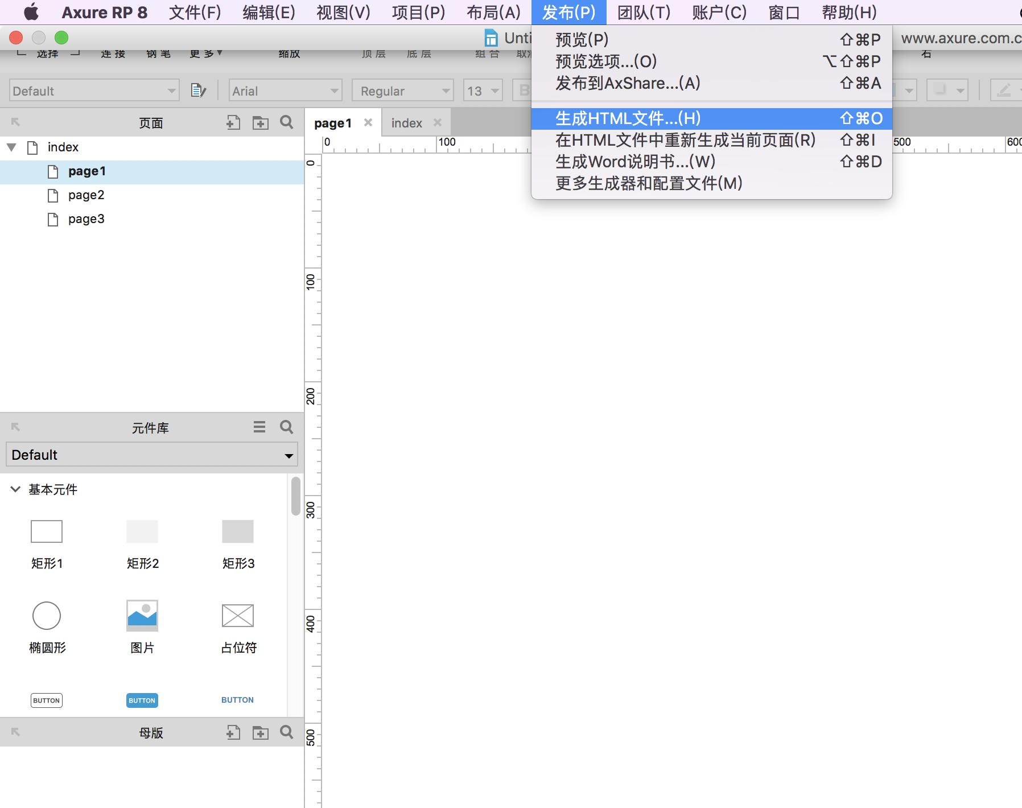Viewport: 1022px width, 808px height.
Task: Select the Image widget from library
Action: [142, 616]
